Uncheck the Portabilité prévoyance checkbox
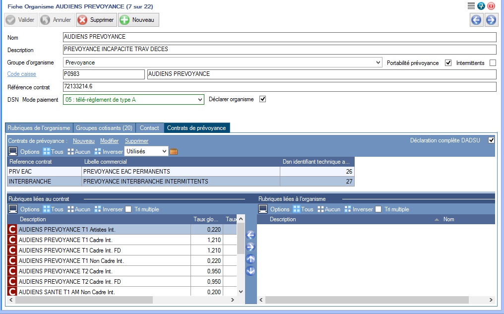This screenshot has width=504, height=314. (448, 63)
